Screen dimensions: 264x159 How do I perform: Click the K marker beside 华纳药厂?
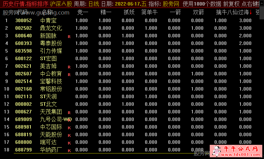69,150
